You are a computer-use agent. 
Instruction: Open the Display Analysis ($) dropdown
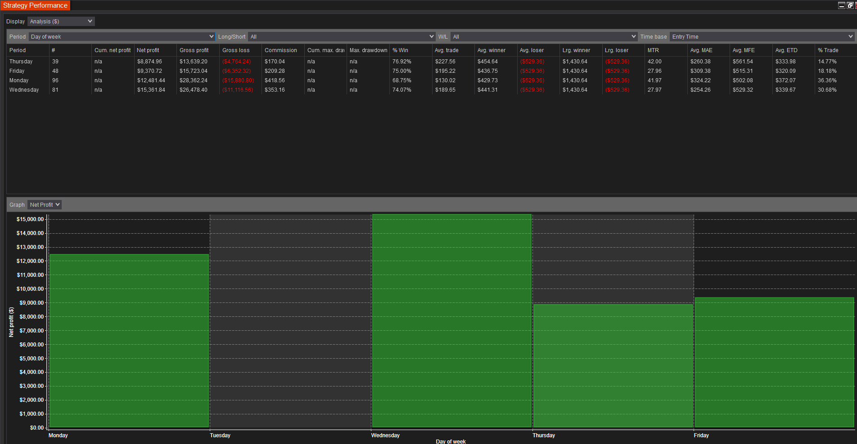(x=61, y=22)
